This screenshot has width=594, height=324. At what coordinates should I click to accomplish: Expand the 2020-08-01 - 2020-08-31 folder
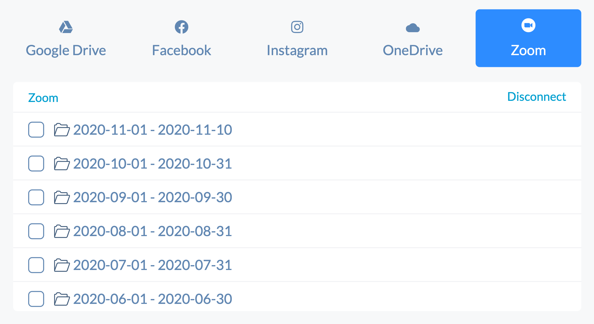click(153, 232)
